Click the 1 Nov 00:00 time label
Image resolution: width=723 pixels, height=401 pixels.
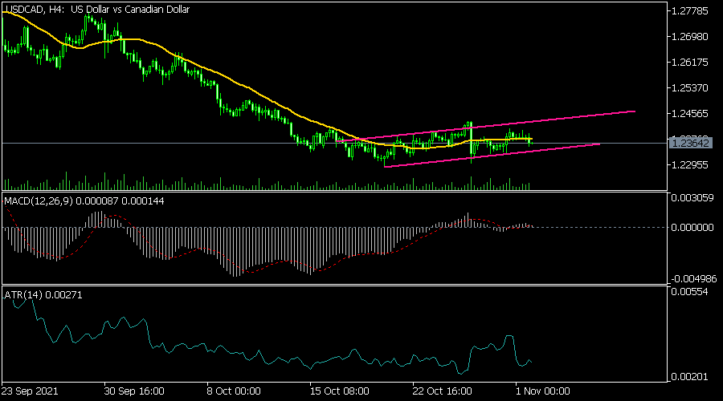tap(541, 391)
